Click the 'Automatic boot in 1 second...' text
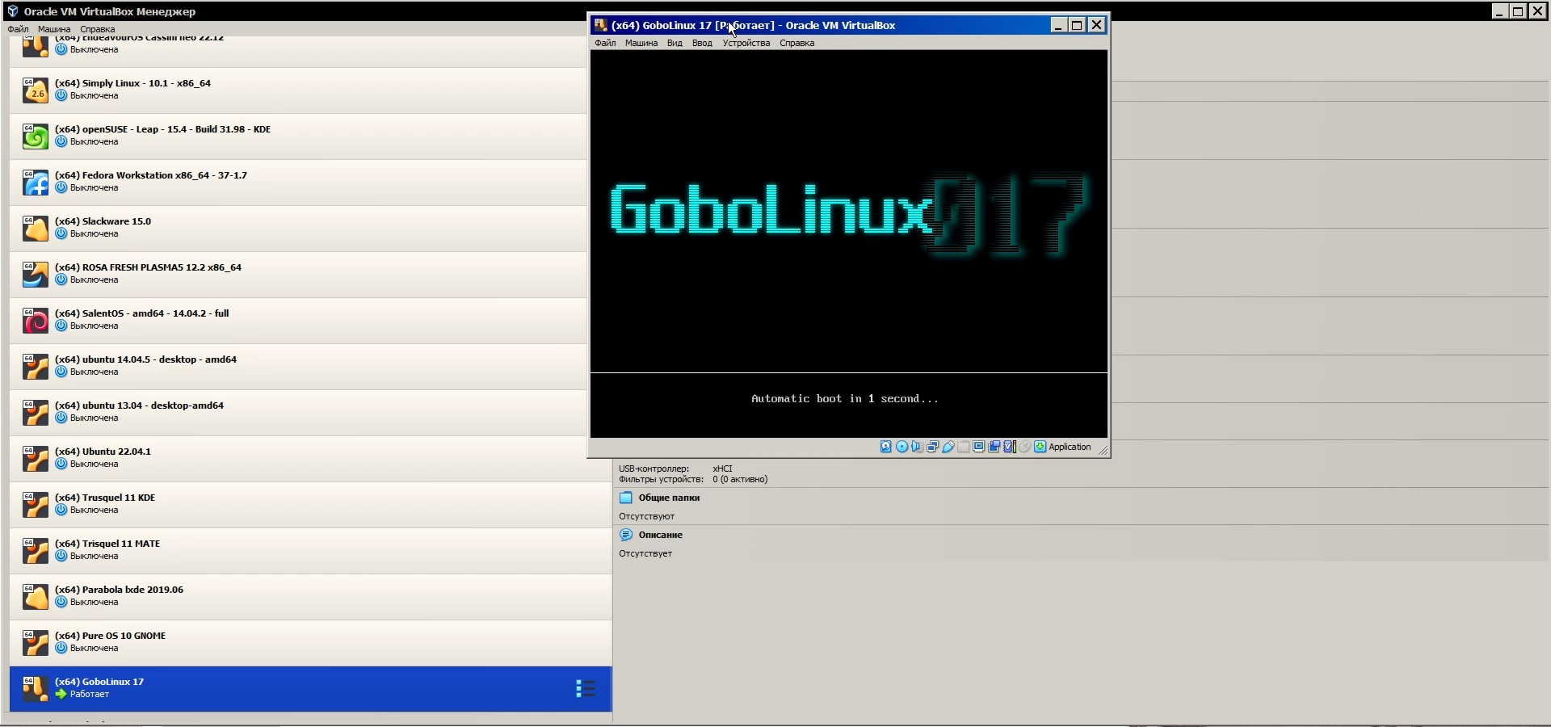The width and height of the screenshot is (1551, 727). tap(845, 398)
